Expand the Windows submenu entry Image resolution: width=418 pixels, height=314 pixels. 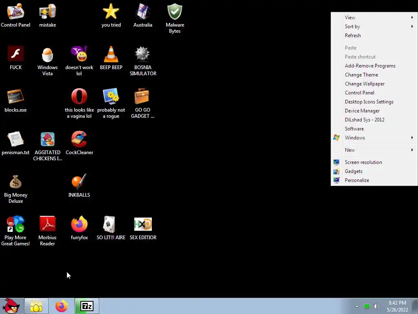(x=374, y=137)
